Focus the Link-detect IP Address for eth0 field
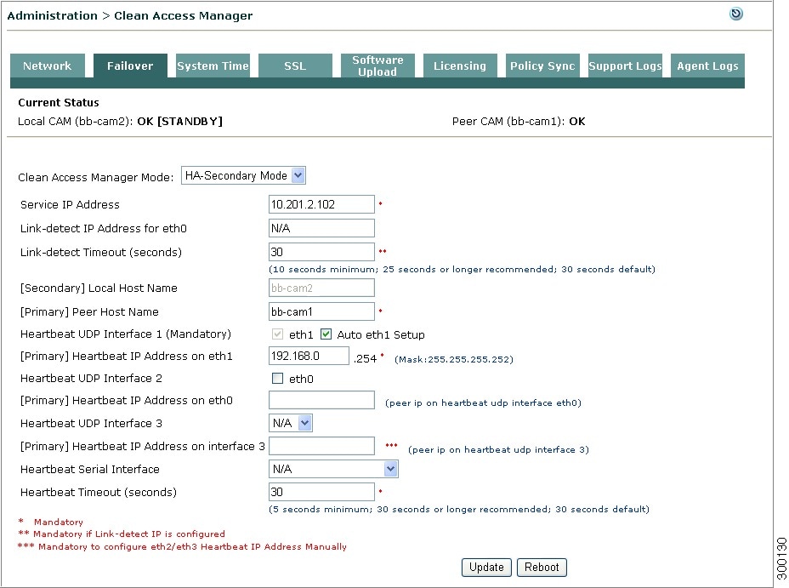This screenshot has height=588, width=789. point(321,228)
